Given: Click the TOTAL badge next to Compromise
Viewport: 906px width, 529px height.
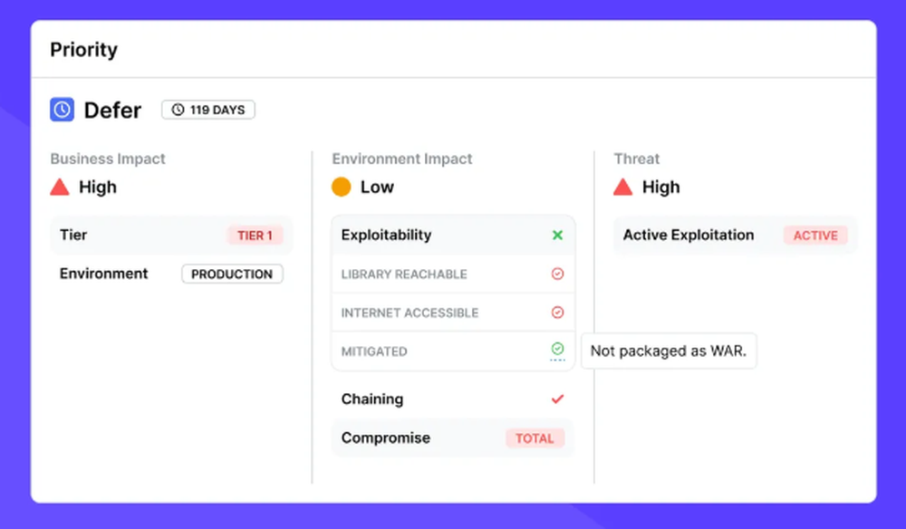Looking at the screenshot, I should point(535,438).
